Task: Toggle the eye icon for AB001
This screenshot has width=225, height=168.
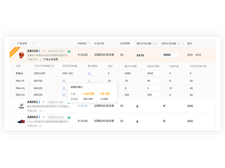Action: 43,102
